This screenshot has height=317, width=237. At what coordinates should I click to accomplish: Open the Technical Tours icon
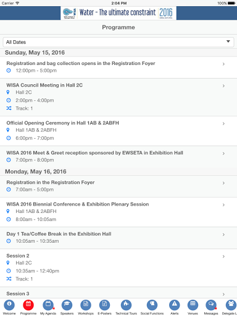pyautogui.click(x=126, y=305)
